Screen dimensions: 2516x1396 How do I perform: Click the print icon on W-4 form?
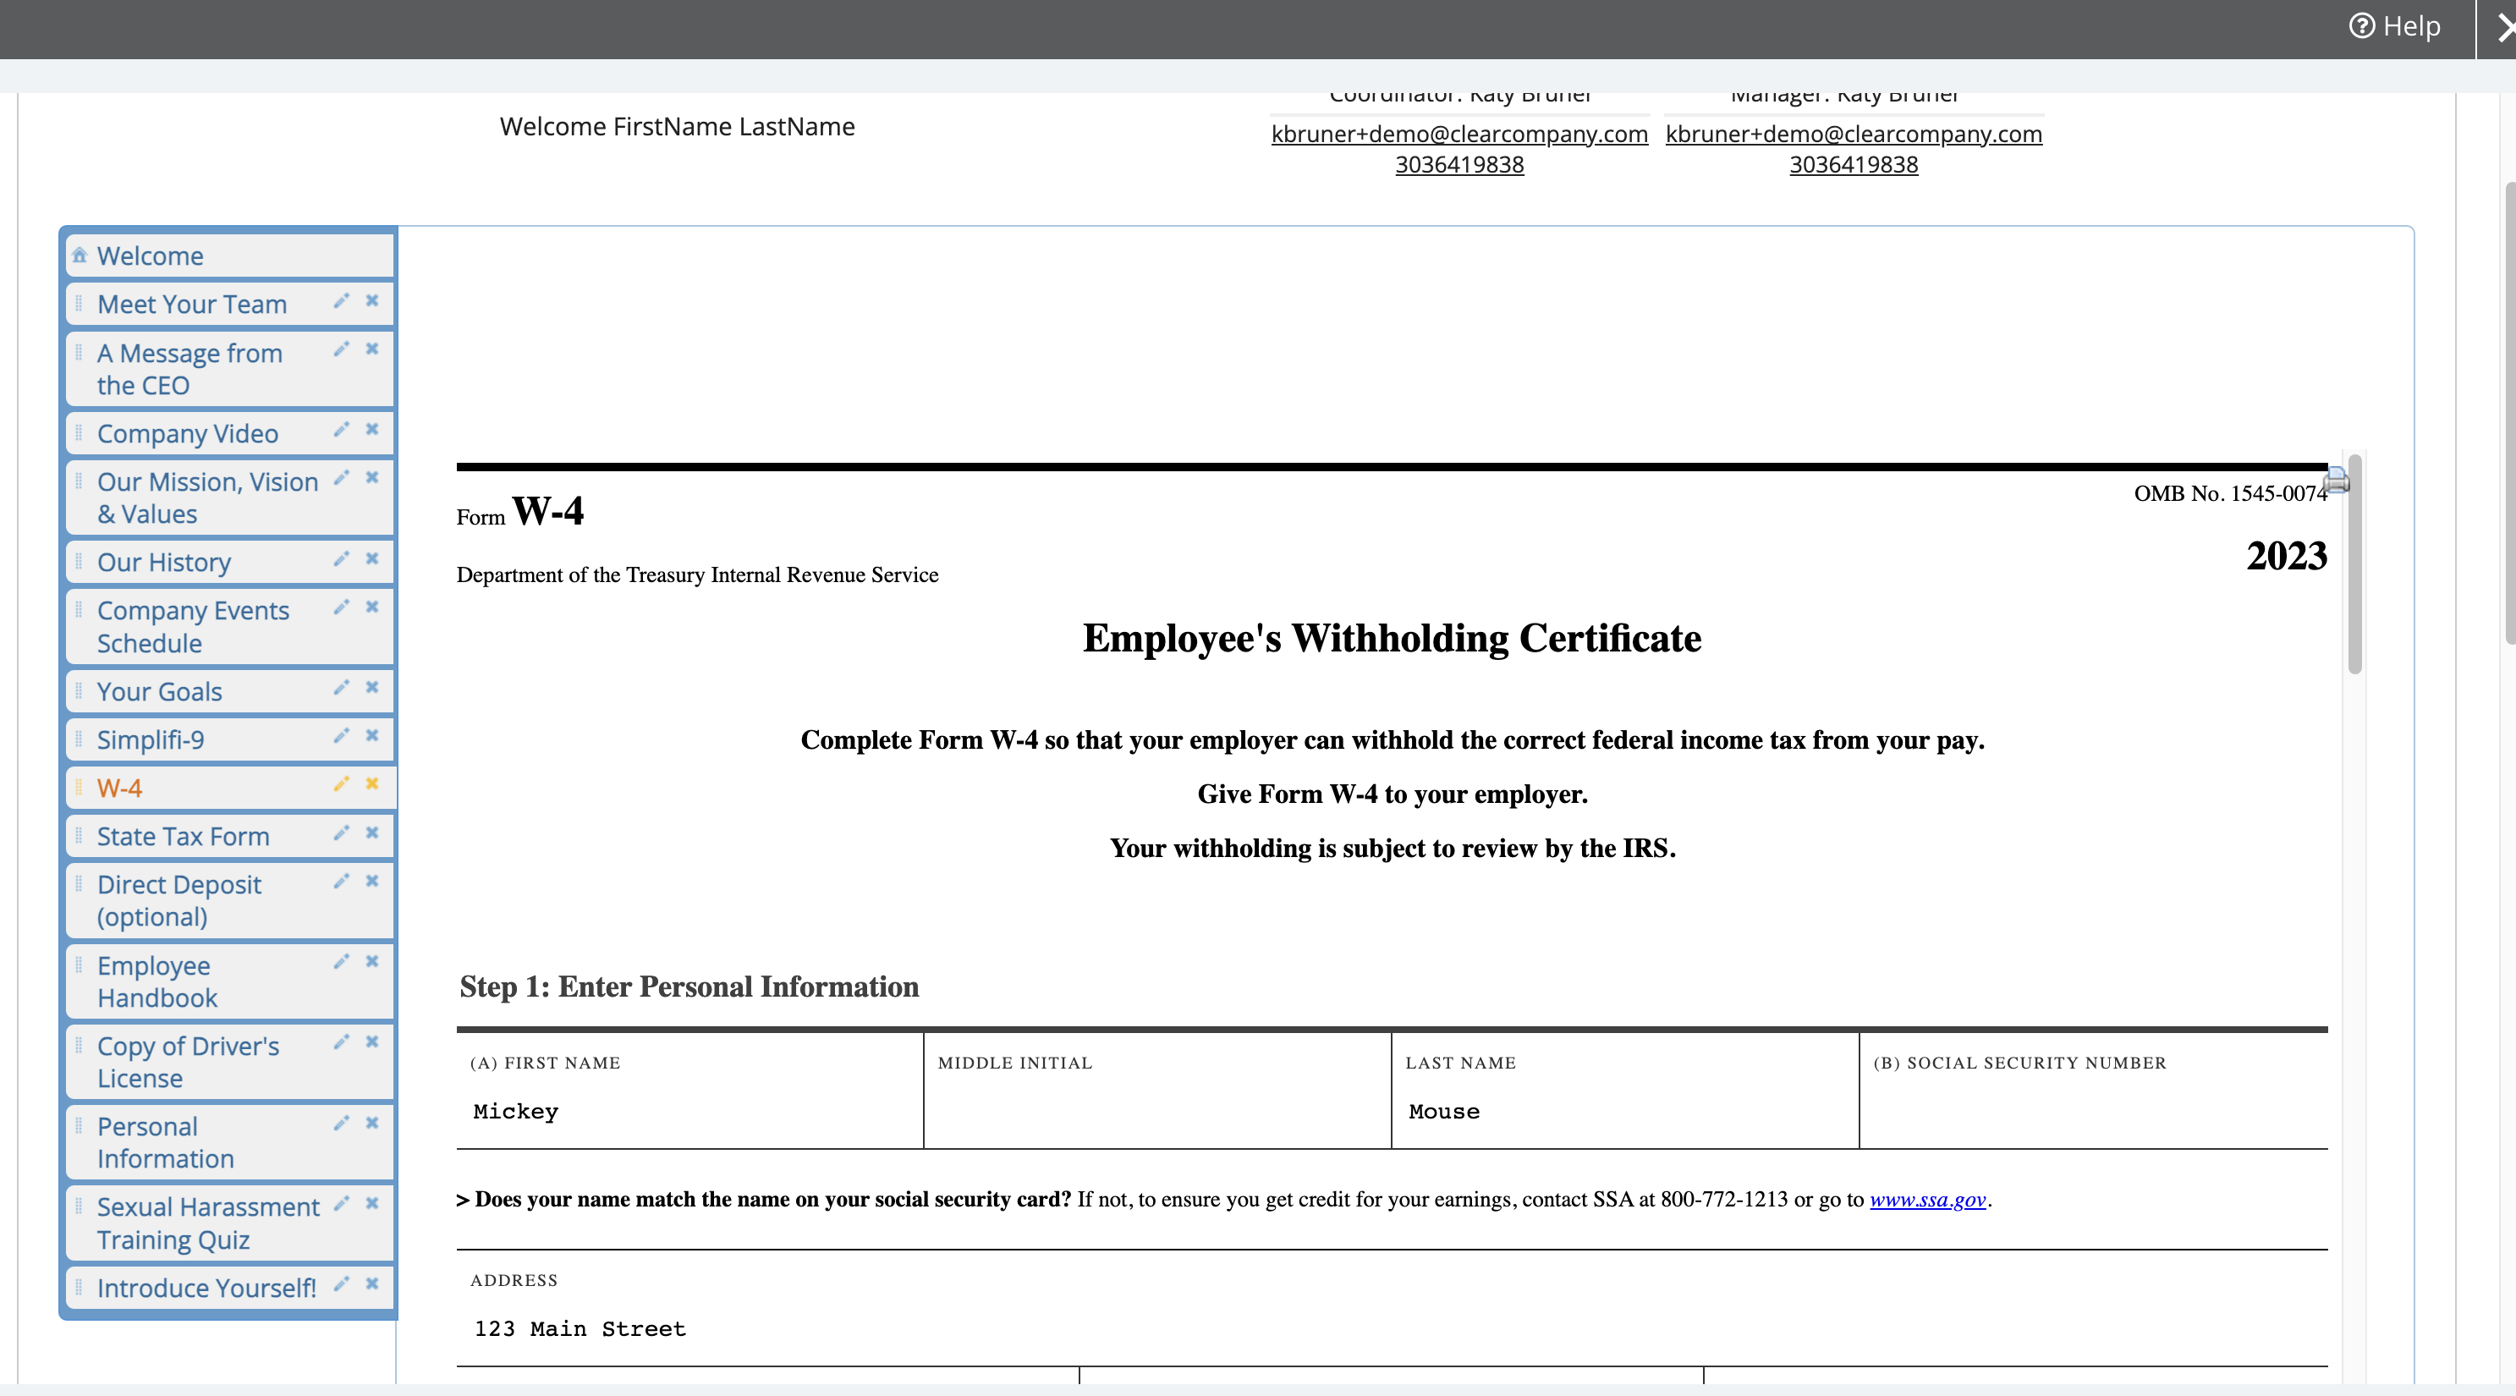[2337, 480]
